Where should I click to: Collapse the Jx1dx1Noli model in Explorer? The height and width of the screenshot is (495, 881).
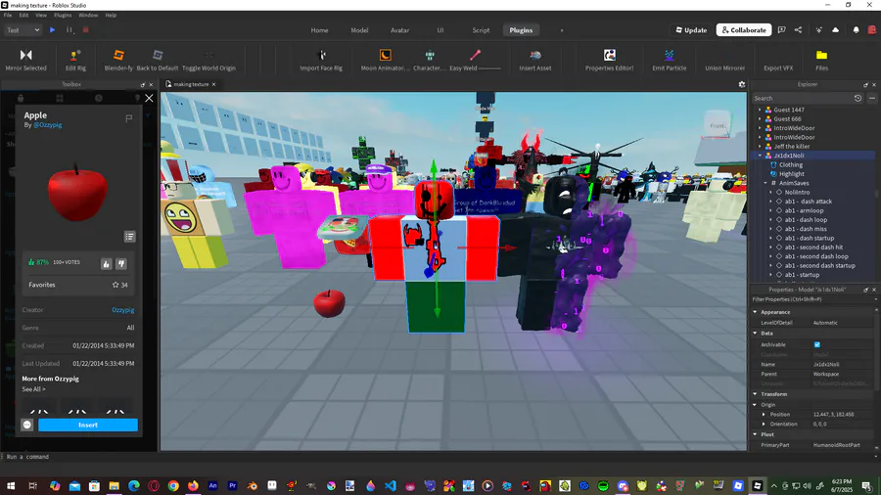click(761, 156)
